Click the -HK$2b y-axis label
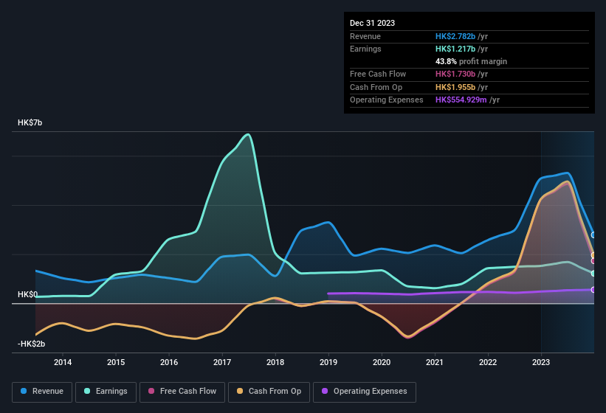 tap(31, 344)
